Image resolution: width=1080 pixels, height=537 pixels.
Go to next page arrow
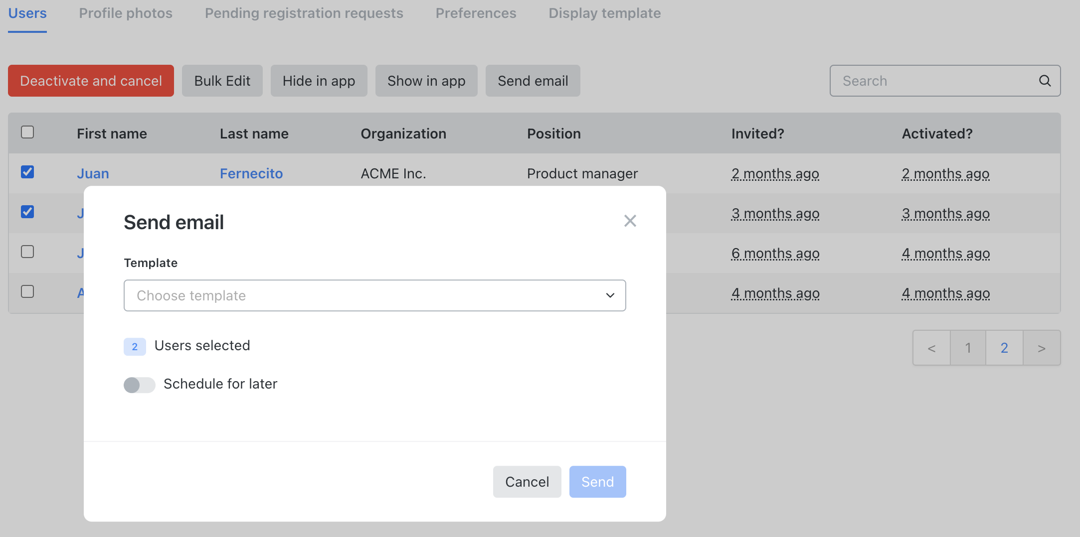(x=1041, y=348)
